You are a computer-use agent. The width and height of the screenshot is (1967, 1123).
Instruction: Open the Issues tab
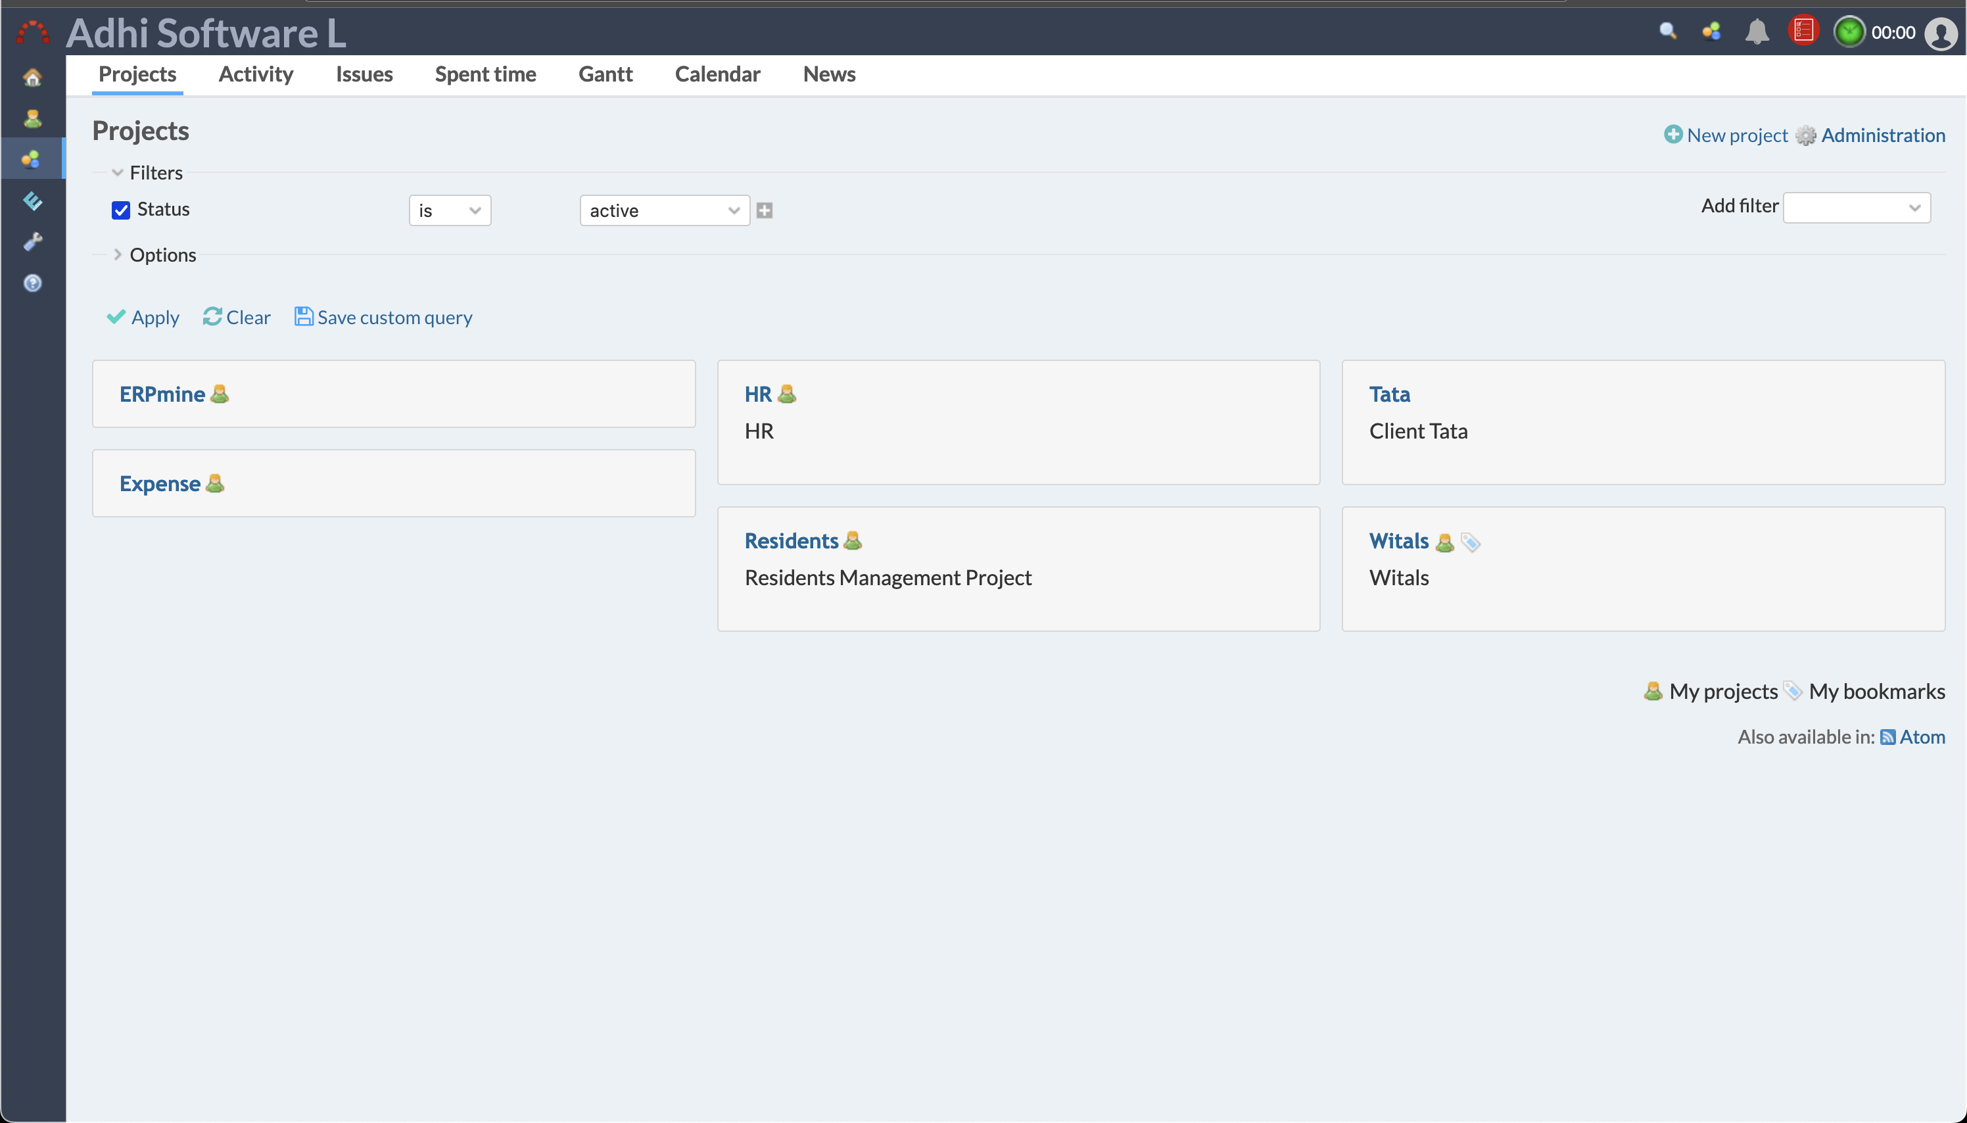pos(364,74)
